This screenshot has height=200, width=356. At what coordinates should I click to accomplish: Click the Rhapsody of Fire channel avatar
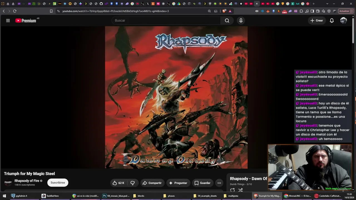(8, 183)
